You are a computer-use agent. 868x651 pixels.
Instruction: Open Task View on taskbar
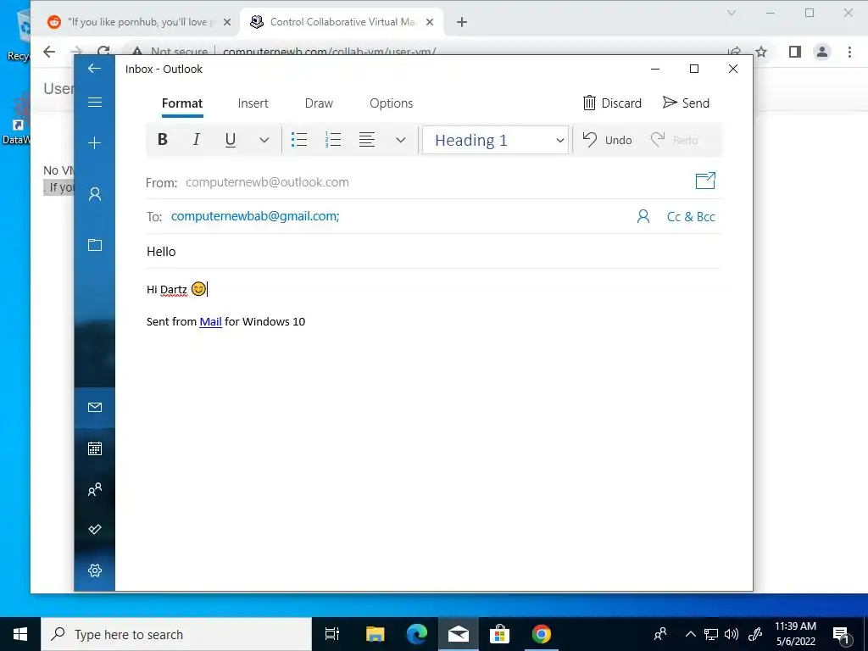click(332, 634)
